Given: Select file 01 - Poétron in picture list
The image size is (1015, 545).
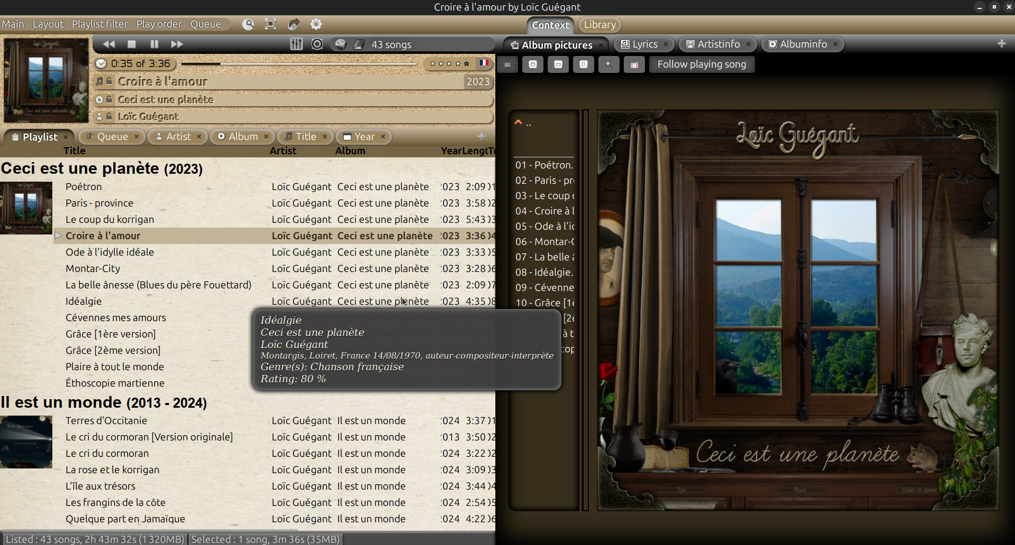Looking at the screenshot, I should (544, 165).
